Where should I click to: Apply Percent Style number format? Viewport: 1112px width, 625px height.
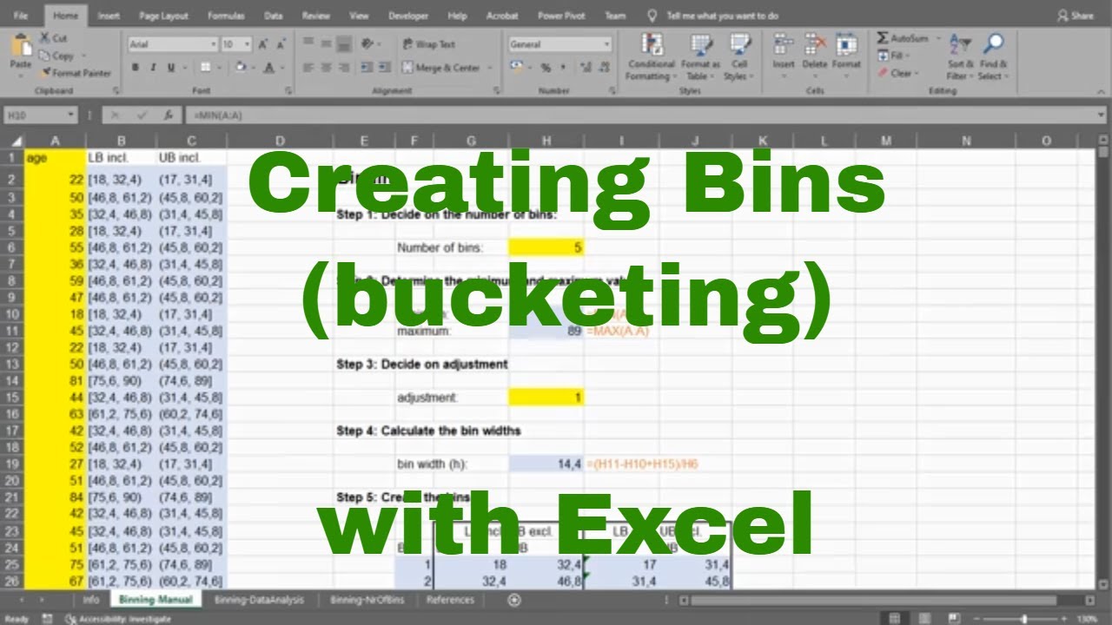(x=546, y=68)
